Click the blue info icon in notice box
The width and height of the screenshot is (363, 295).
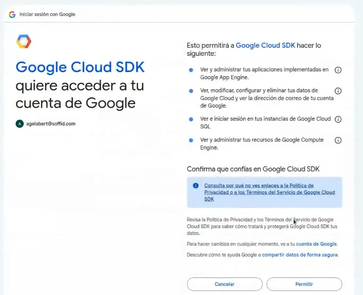click(x=196, y=186)
